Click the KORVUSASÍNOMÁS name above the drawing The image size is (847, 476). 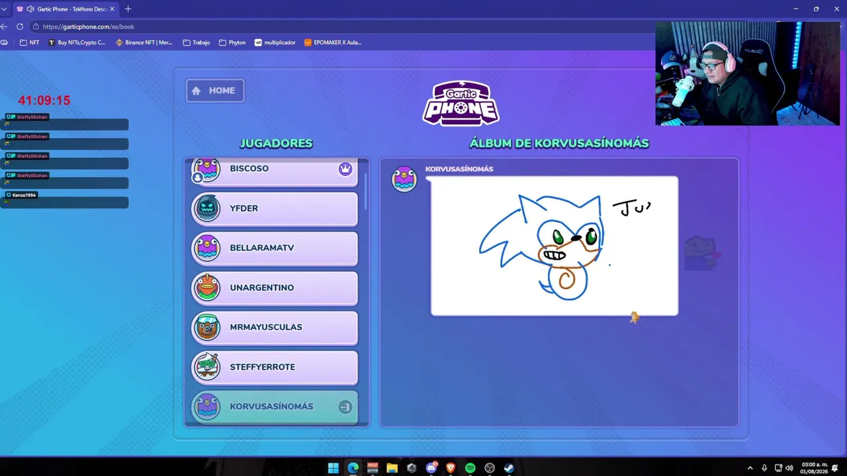pyautogui.click(x=459, y=169)
